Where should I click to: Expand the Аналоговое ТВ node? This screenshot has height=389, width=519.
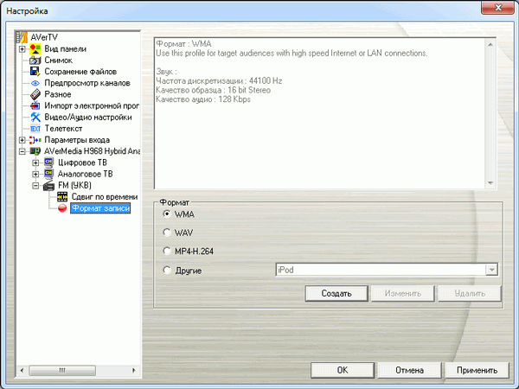(35, 174)
